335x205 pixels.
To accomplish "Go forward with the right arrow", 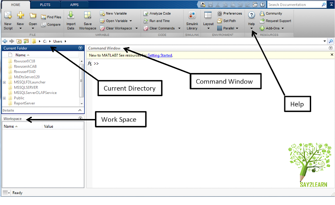I will (12, 41).
